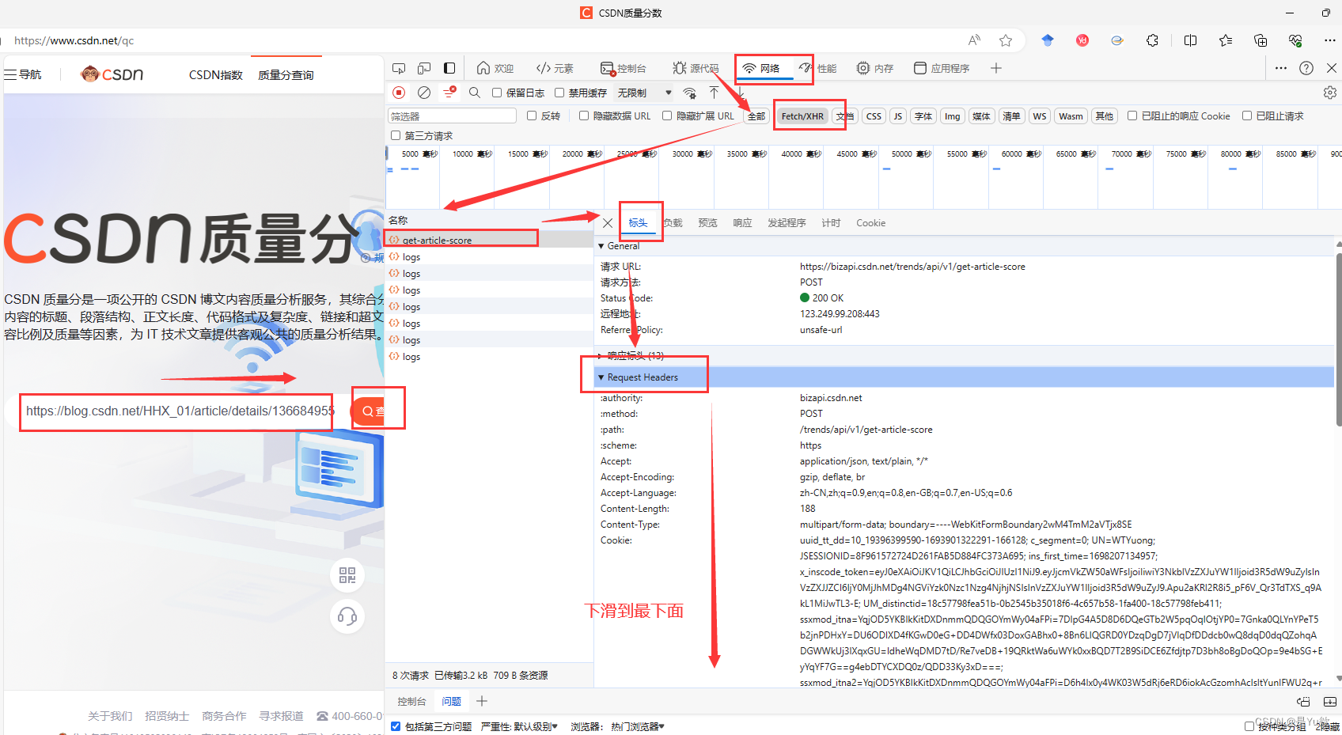Image resolution: width=1342 pixels, height=735 pixels.
Task: Open DevTools help question mark icon
Action: pyautogui.click(x=1306, y=68)
